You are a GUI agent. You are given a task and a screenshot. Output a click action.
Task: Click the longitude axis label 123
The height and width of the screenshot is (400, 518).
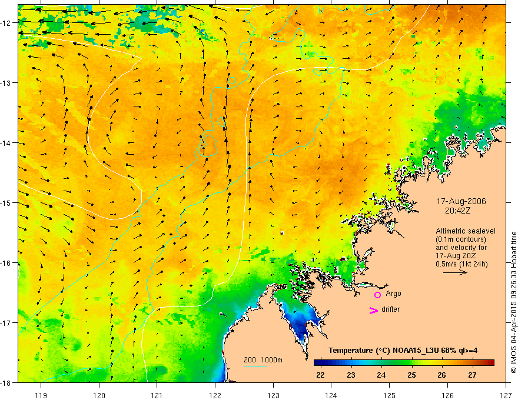(273, 395)
